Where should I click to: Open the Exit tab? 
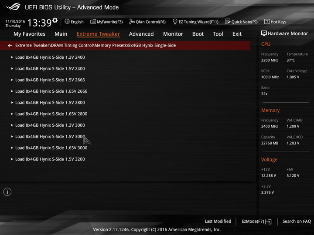tap(237, 34)
